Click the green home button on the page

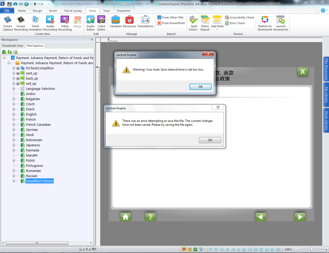(125, 217)
